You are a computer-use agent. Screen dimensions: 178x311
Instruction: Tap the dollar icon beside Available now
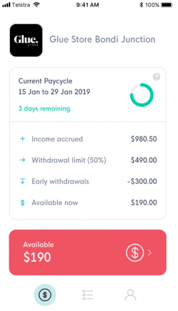point(22,202)
